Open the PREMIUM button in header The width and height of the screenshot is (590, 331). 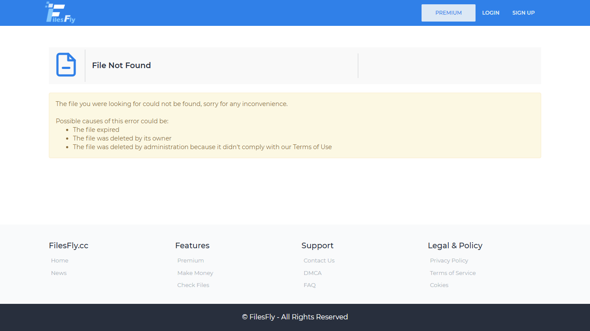pos(448,13)
